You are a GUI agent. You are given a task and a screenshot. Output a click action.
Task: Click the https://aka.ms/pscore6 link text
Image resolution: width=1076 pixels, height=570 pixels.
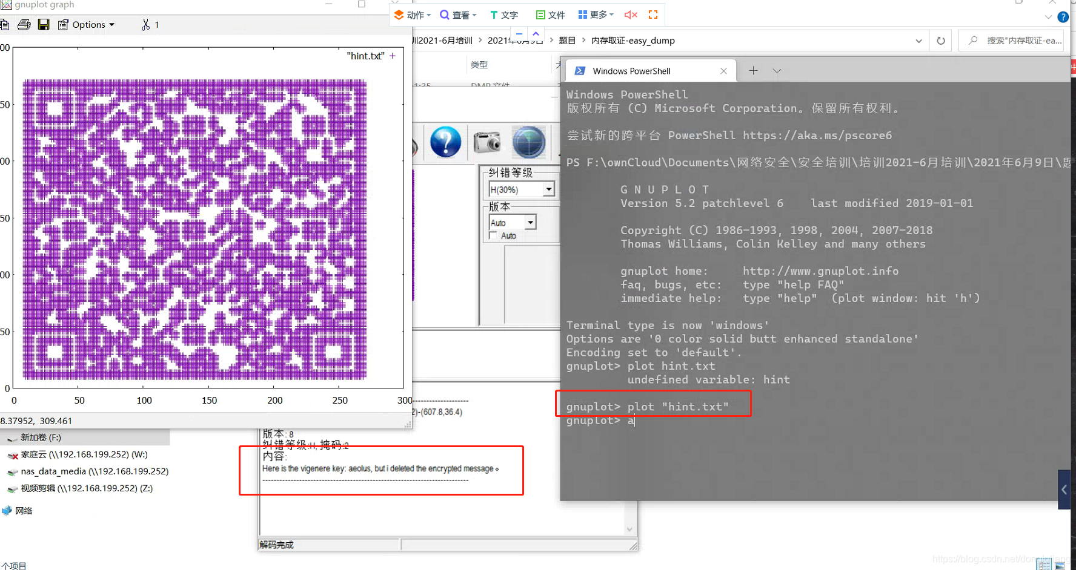click(x=817, y=136)
